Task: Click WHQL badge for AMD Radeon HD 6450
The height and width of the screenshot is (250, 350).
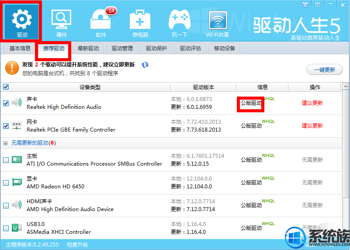Action: click(x=268, y=178)
